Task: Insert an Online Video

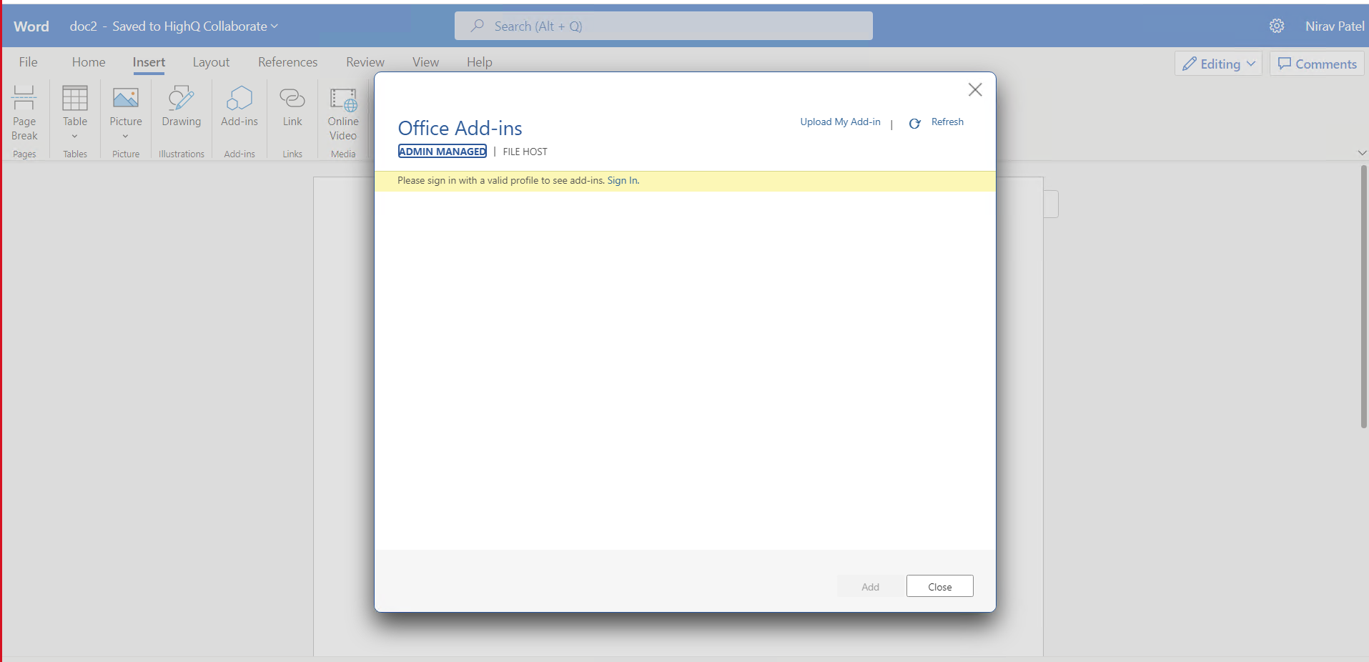Action: [x=343, y=114]
